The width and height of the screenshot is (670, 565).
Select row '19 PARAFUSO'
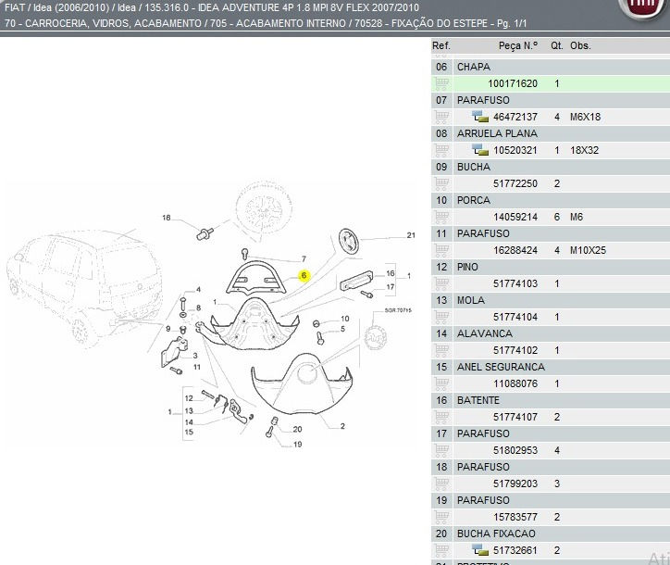pos(551,500)
